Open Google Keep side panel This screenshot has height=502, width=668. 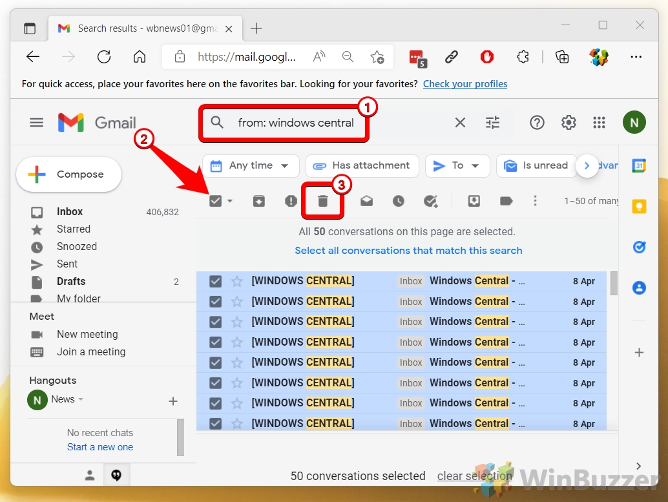639,207
